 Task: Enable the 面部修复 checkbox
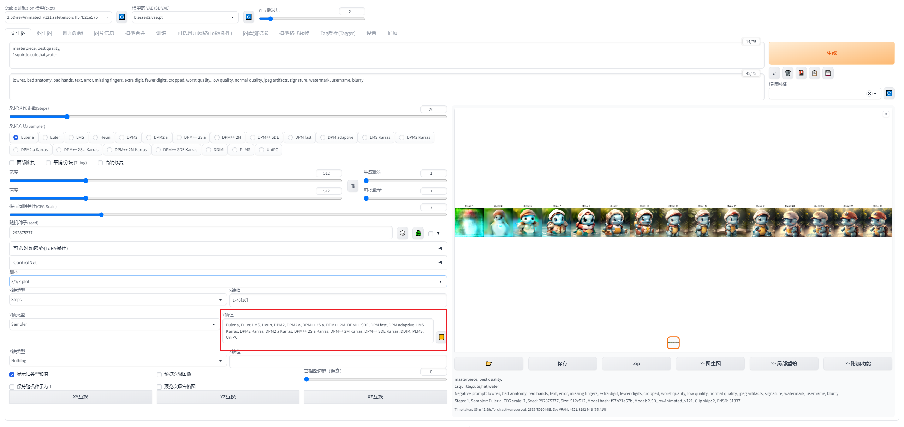(12, 163)
